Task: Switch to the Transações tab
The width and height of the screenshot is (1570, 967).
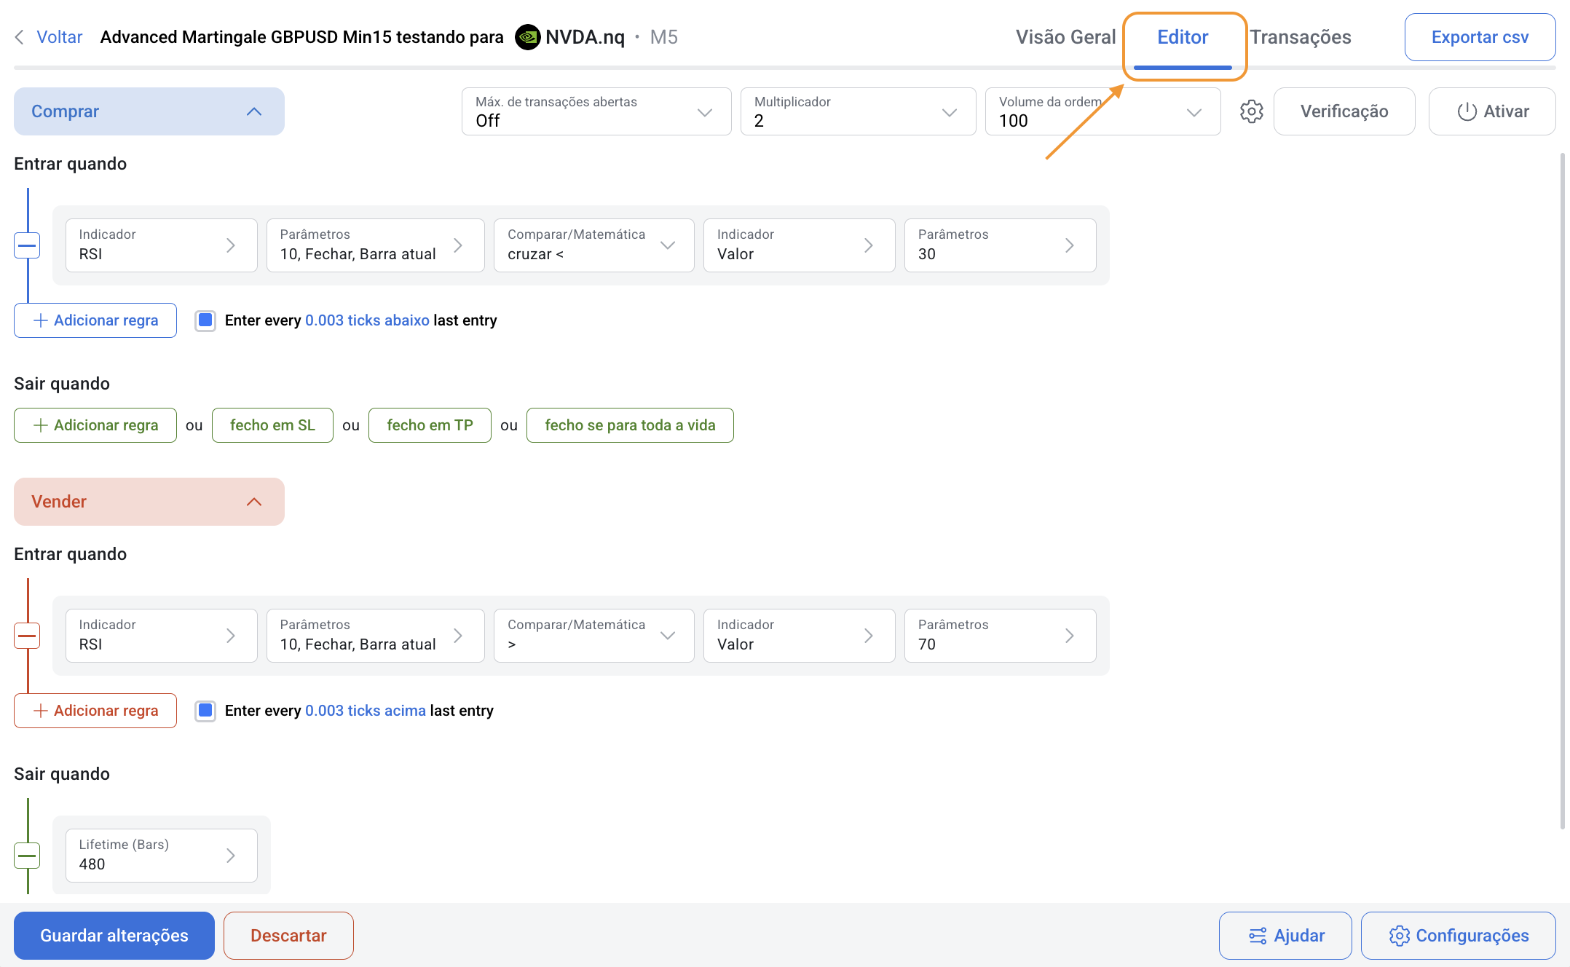Action: click(1301, 37)
